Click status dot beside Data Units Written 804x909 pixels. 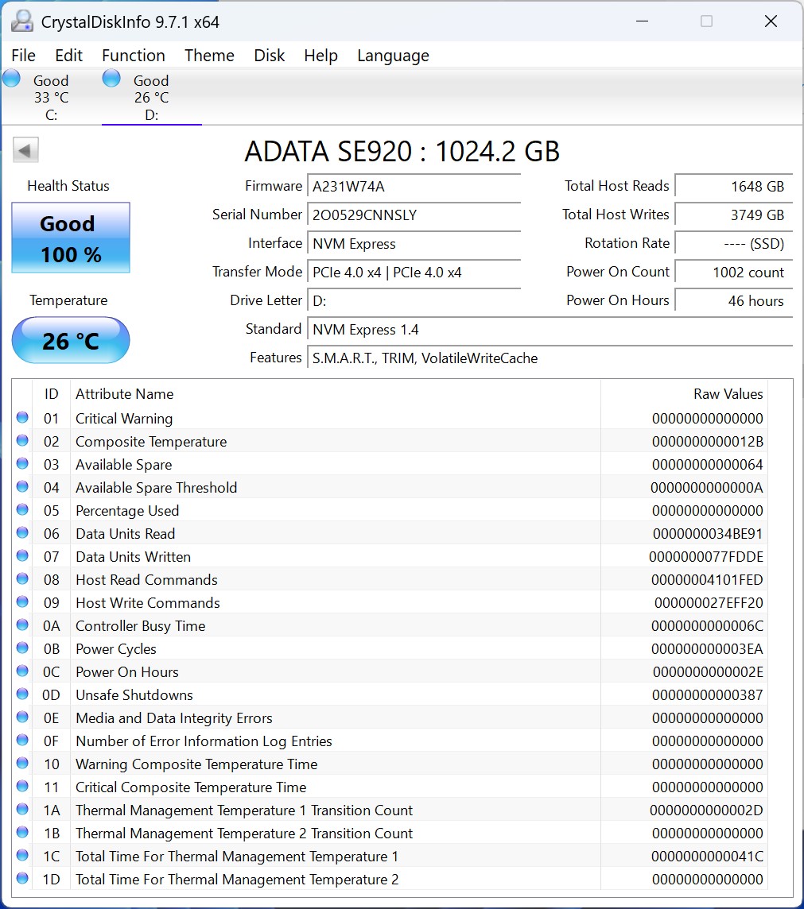(x=22, y=556)
